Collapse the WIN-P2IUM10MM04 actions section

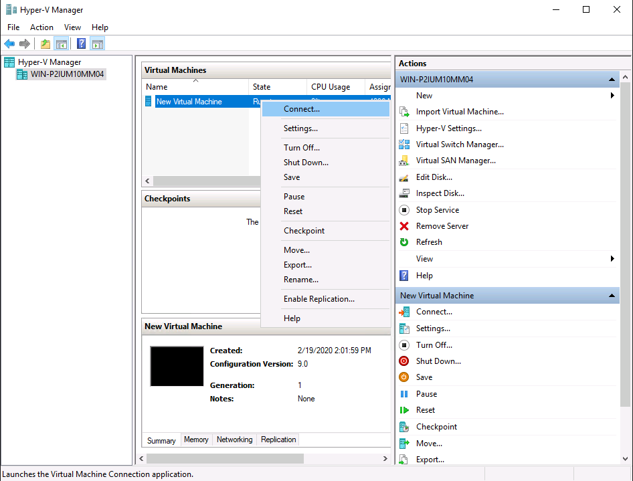[612, 80]
